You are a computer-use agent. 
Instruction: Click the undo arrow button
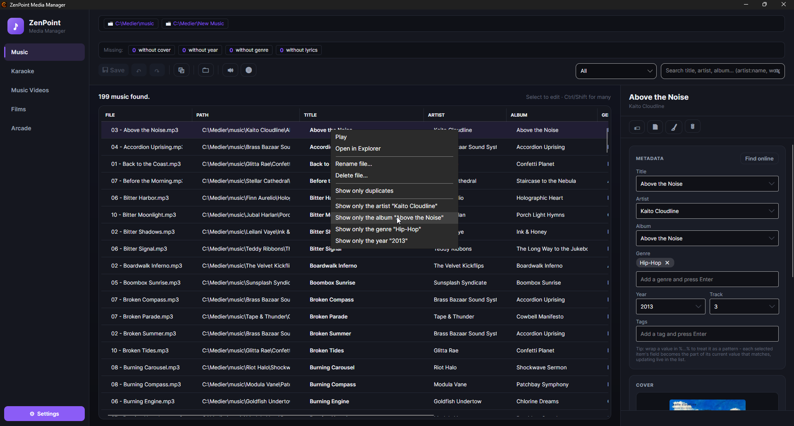(139, 70)
